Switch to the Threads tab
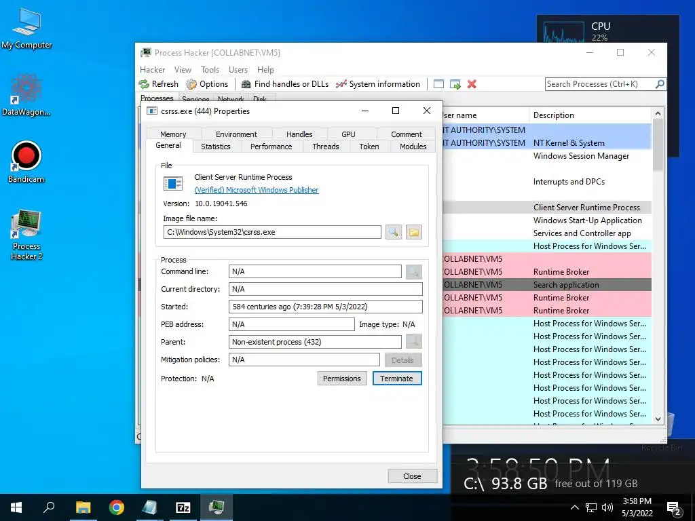 pyautogui.click(x=326, y=147)
